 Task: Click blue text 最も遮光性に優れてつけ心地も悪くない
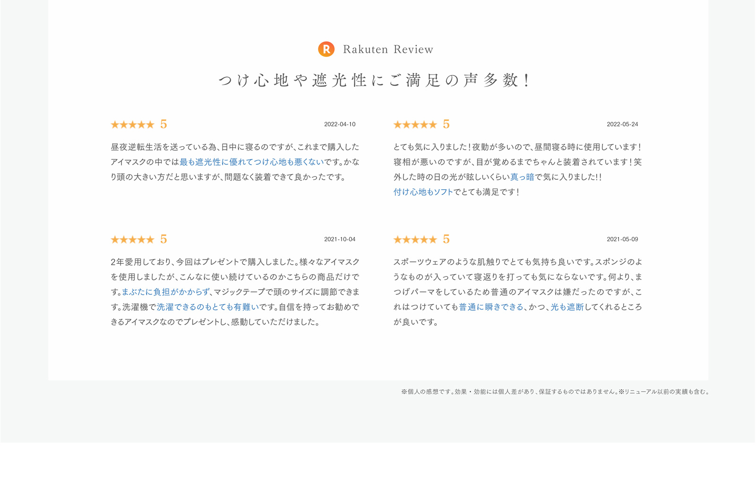pyautogui.click(x=252, y=162)
